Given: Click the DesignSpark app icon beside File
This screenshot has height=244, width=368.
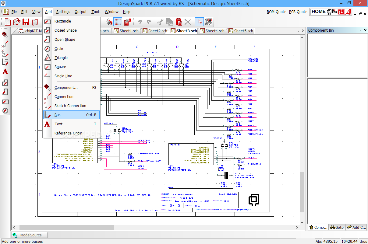Looking at the screenshot, I should [6, 12].
